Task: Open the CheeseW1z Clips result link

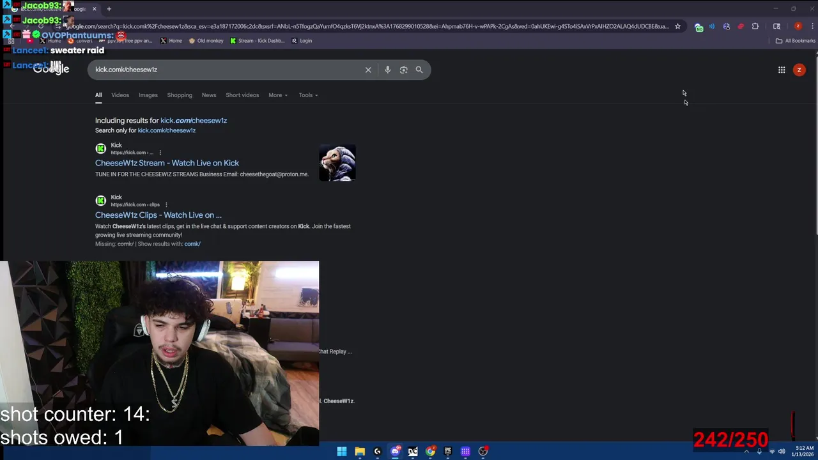Action: [x=158, y=215]
